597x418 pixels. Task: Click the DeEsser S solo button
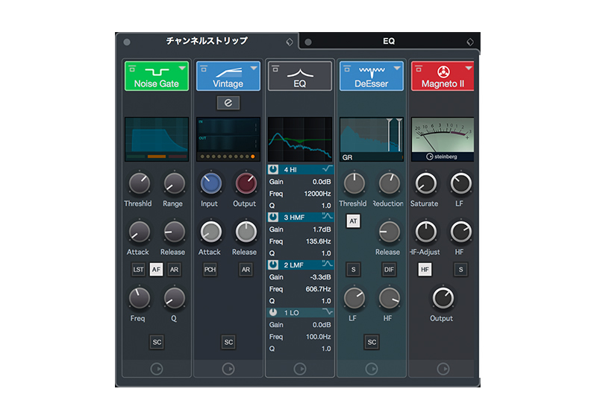click(353, 270)
